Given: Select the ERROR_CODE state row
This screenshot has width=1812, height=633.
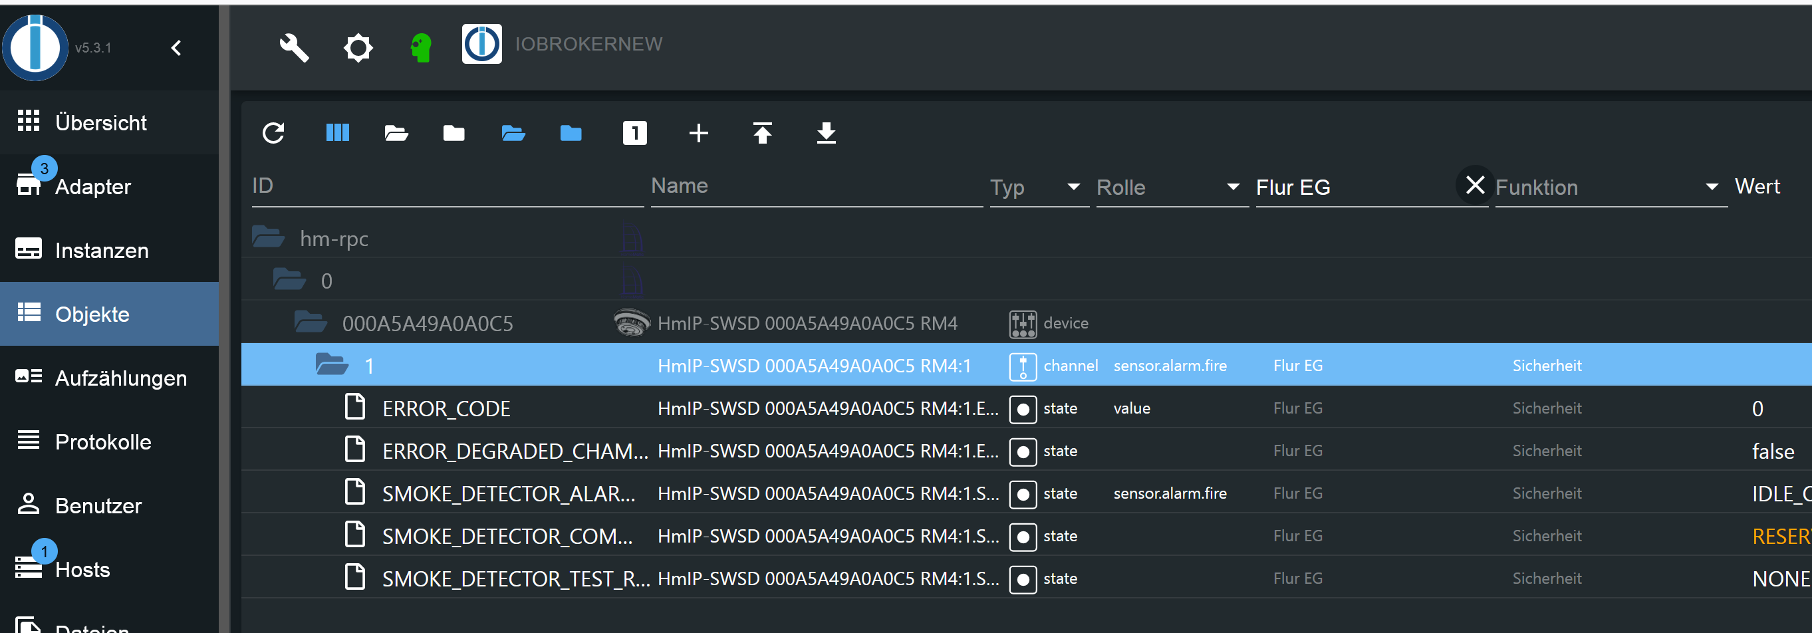Looking at the screenshot, I should click(x=446, y=408).
